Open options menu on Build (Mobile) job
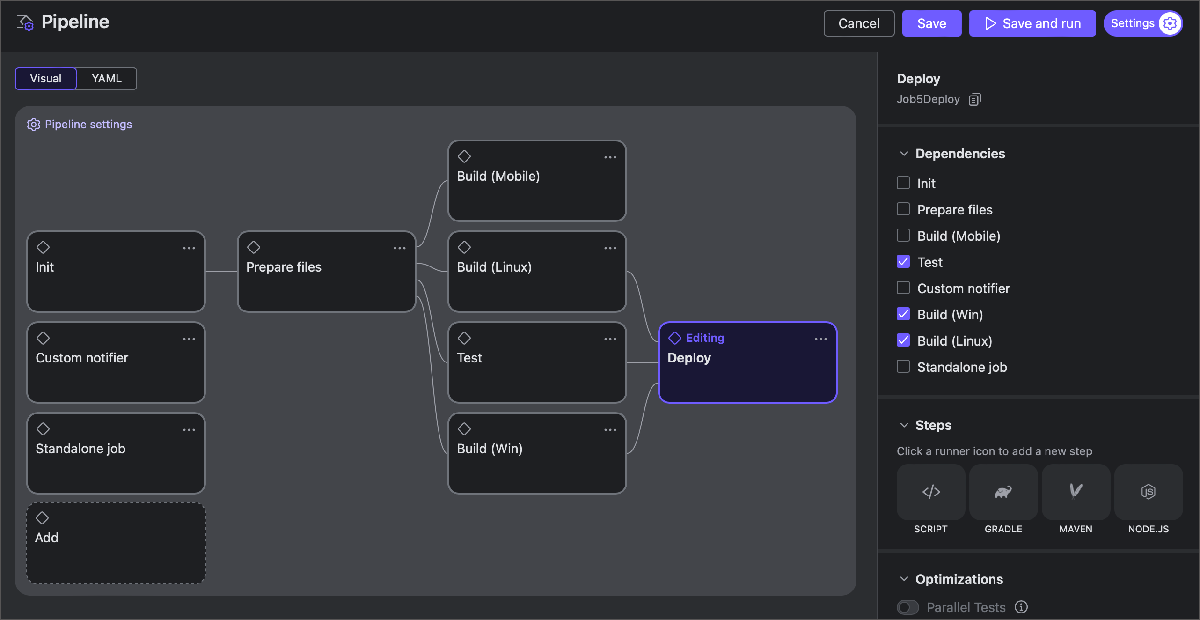This screenshot has width=1200, height=620. pos(610,157)
